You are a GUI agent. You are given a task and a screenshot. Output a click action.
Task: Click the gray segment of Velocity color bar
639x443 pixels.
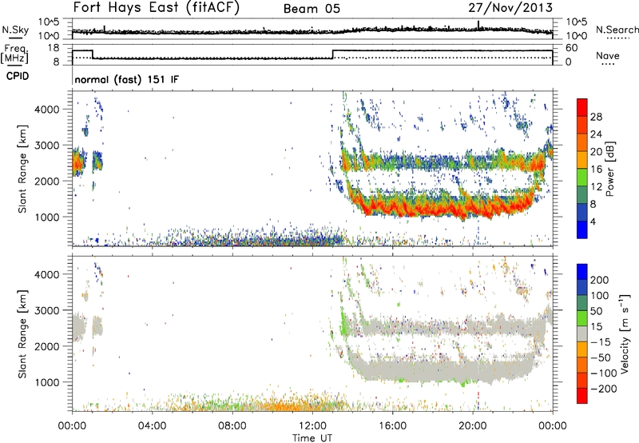pos(582,333)
